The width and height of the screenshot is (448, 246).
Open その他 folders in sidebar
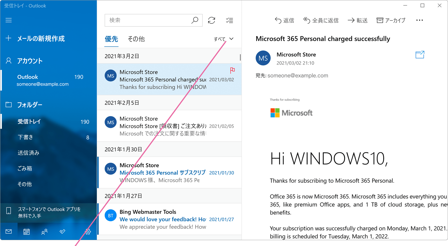coord(48,184)
